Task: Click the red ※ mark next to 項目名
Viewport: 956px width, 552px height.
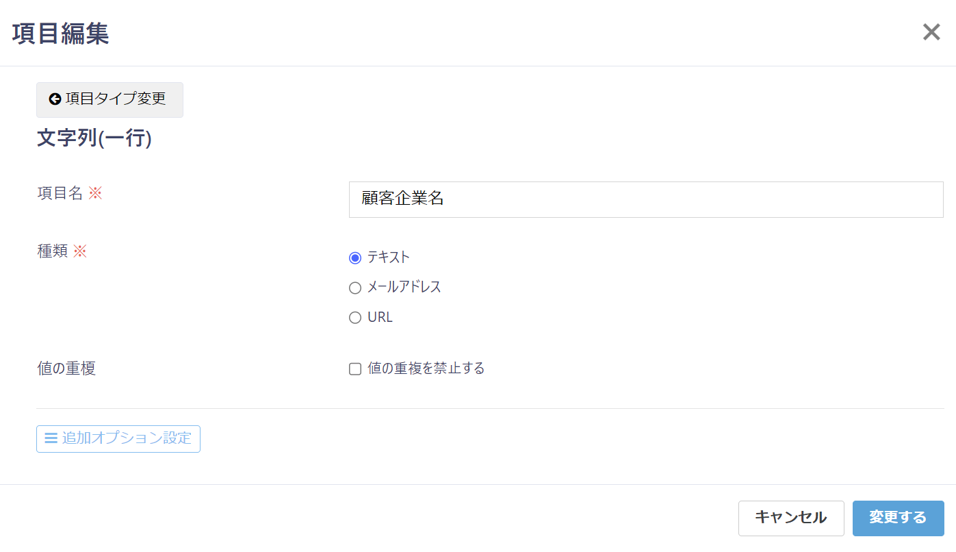Action: (95, 193)
